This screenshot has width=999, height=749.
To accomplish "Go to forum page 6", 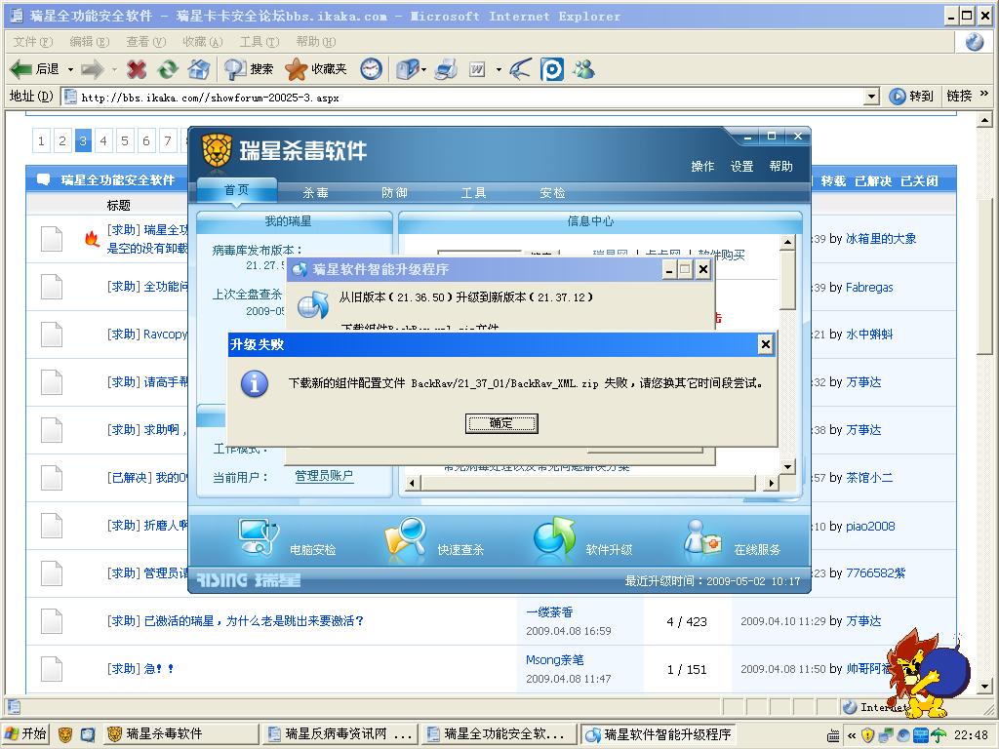I will (146, 140).
